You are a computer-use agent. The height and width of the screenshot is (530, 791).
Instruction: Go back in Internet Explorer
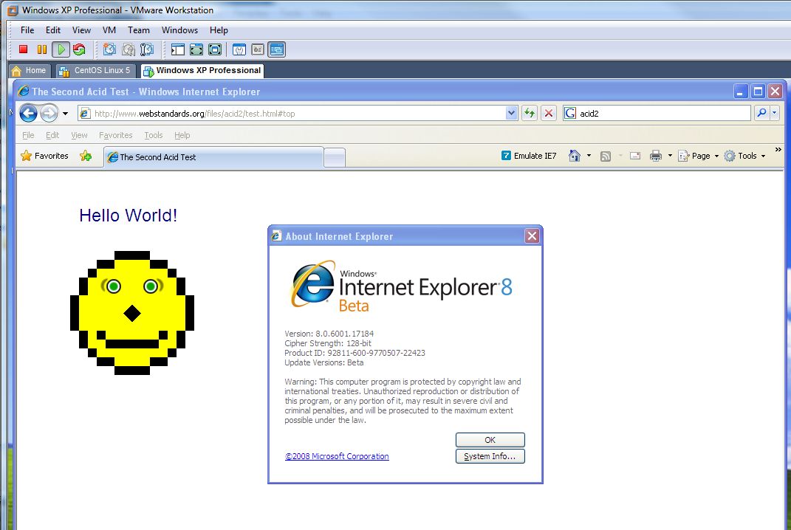29,113
